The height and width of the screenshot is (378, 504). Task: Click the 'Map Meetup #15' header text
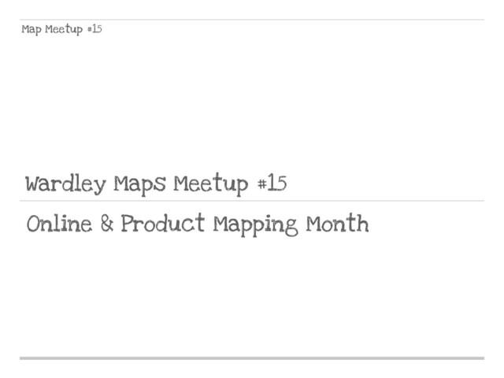coord(62,30)
